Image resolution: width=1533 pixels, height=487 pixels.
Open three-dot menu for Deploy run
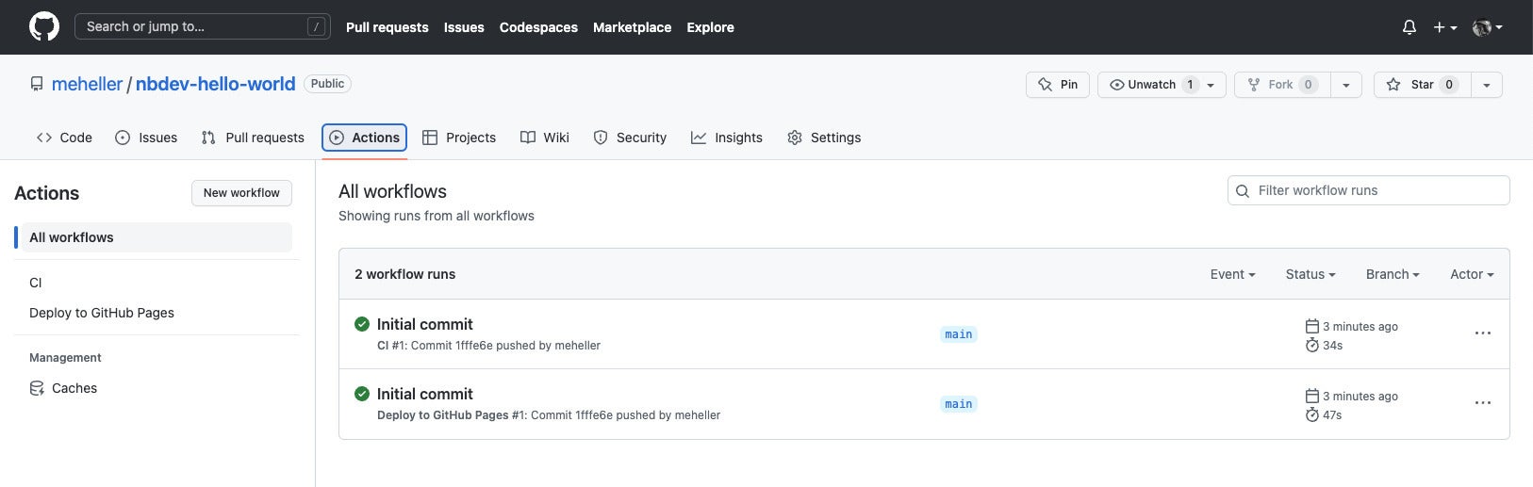click(1483, 403)
